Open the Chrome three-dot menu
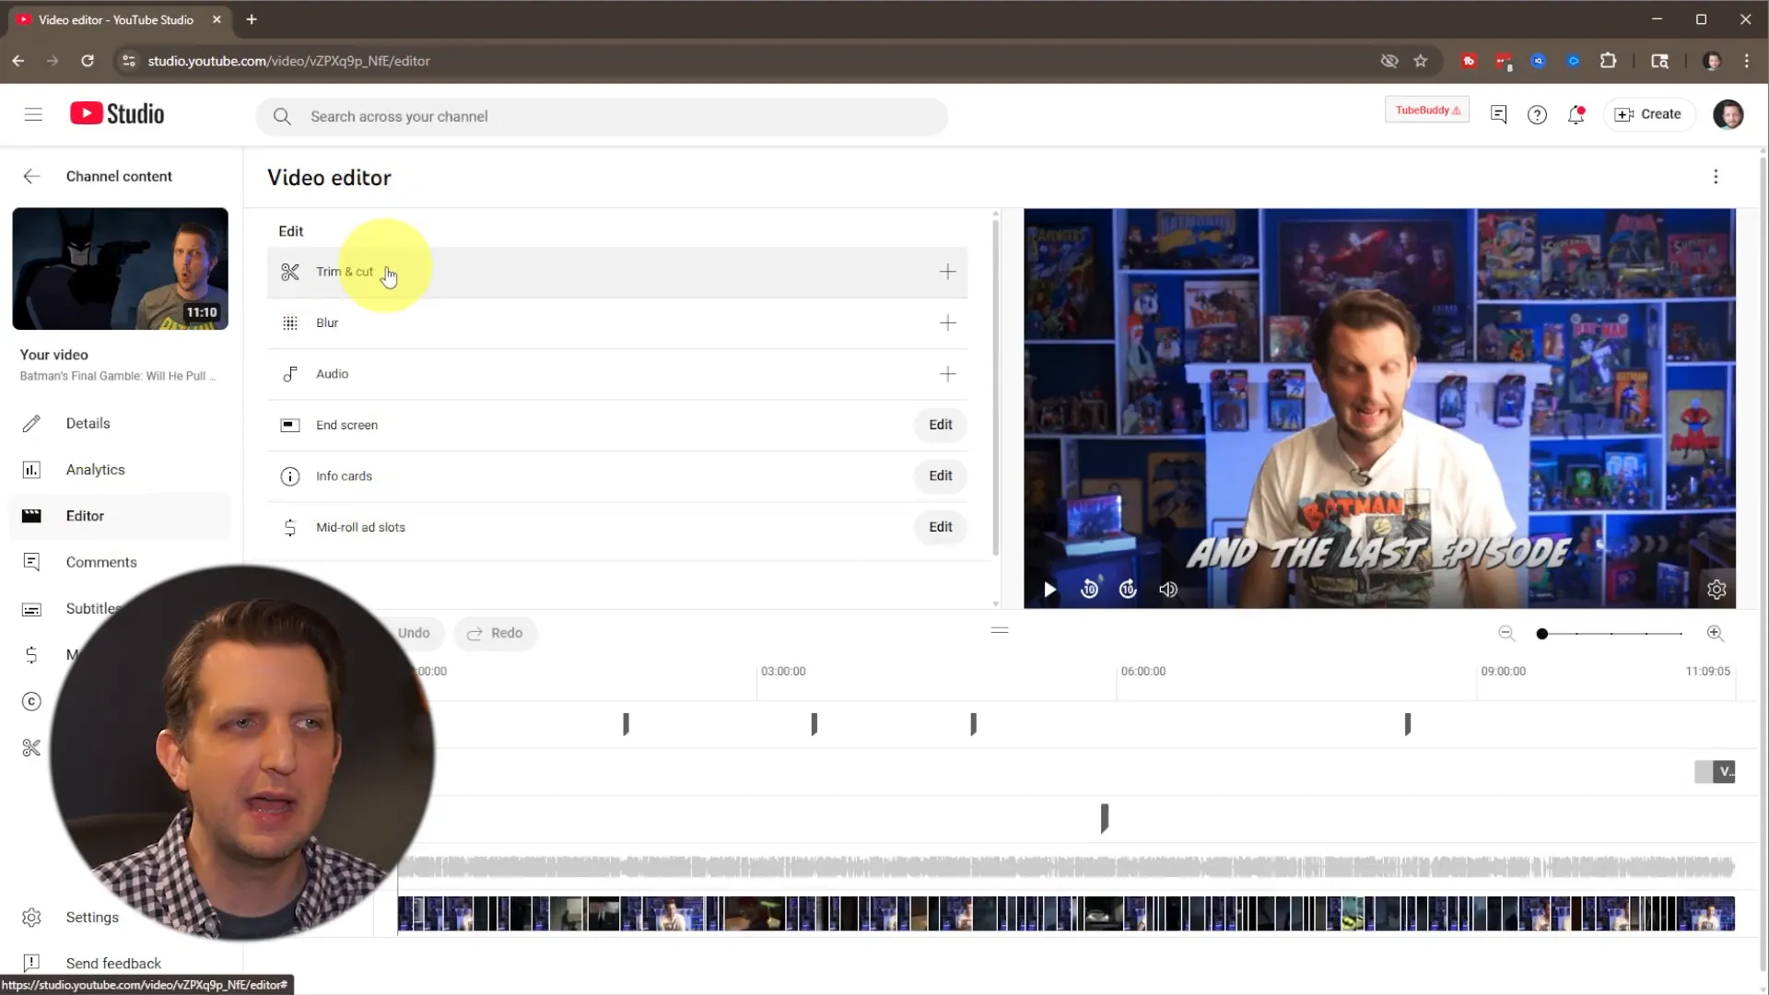 click(1747, 61)
